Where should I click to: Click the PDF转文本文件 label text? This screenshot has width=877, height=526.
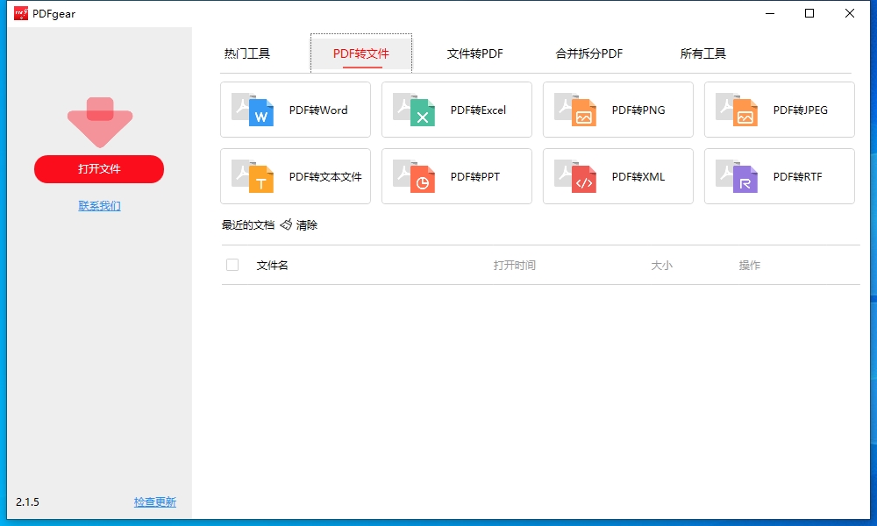[325, 176]
